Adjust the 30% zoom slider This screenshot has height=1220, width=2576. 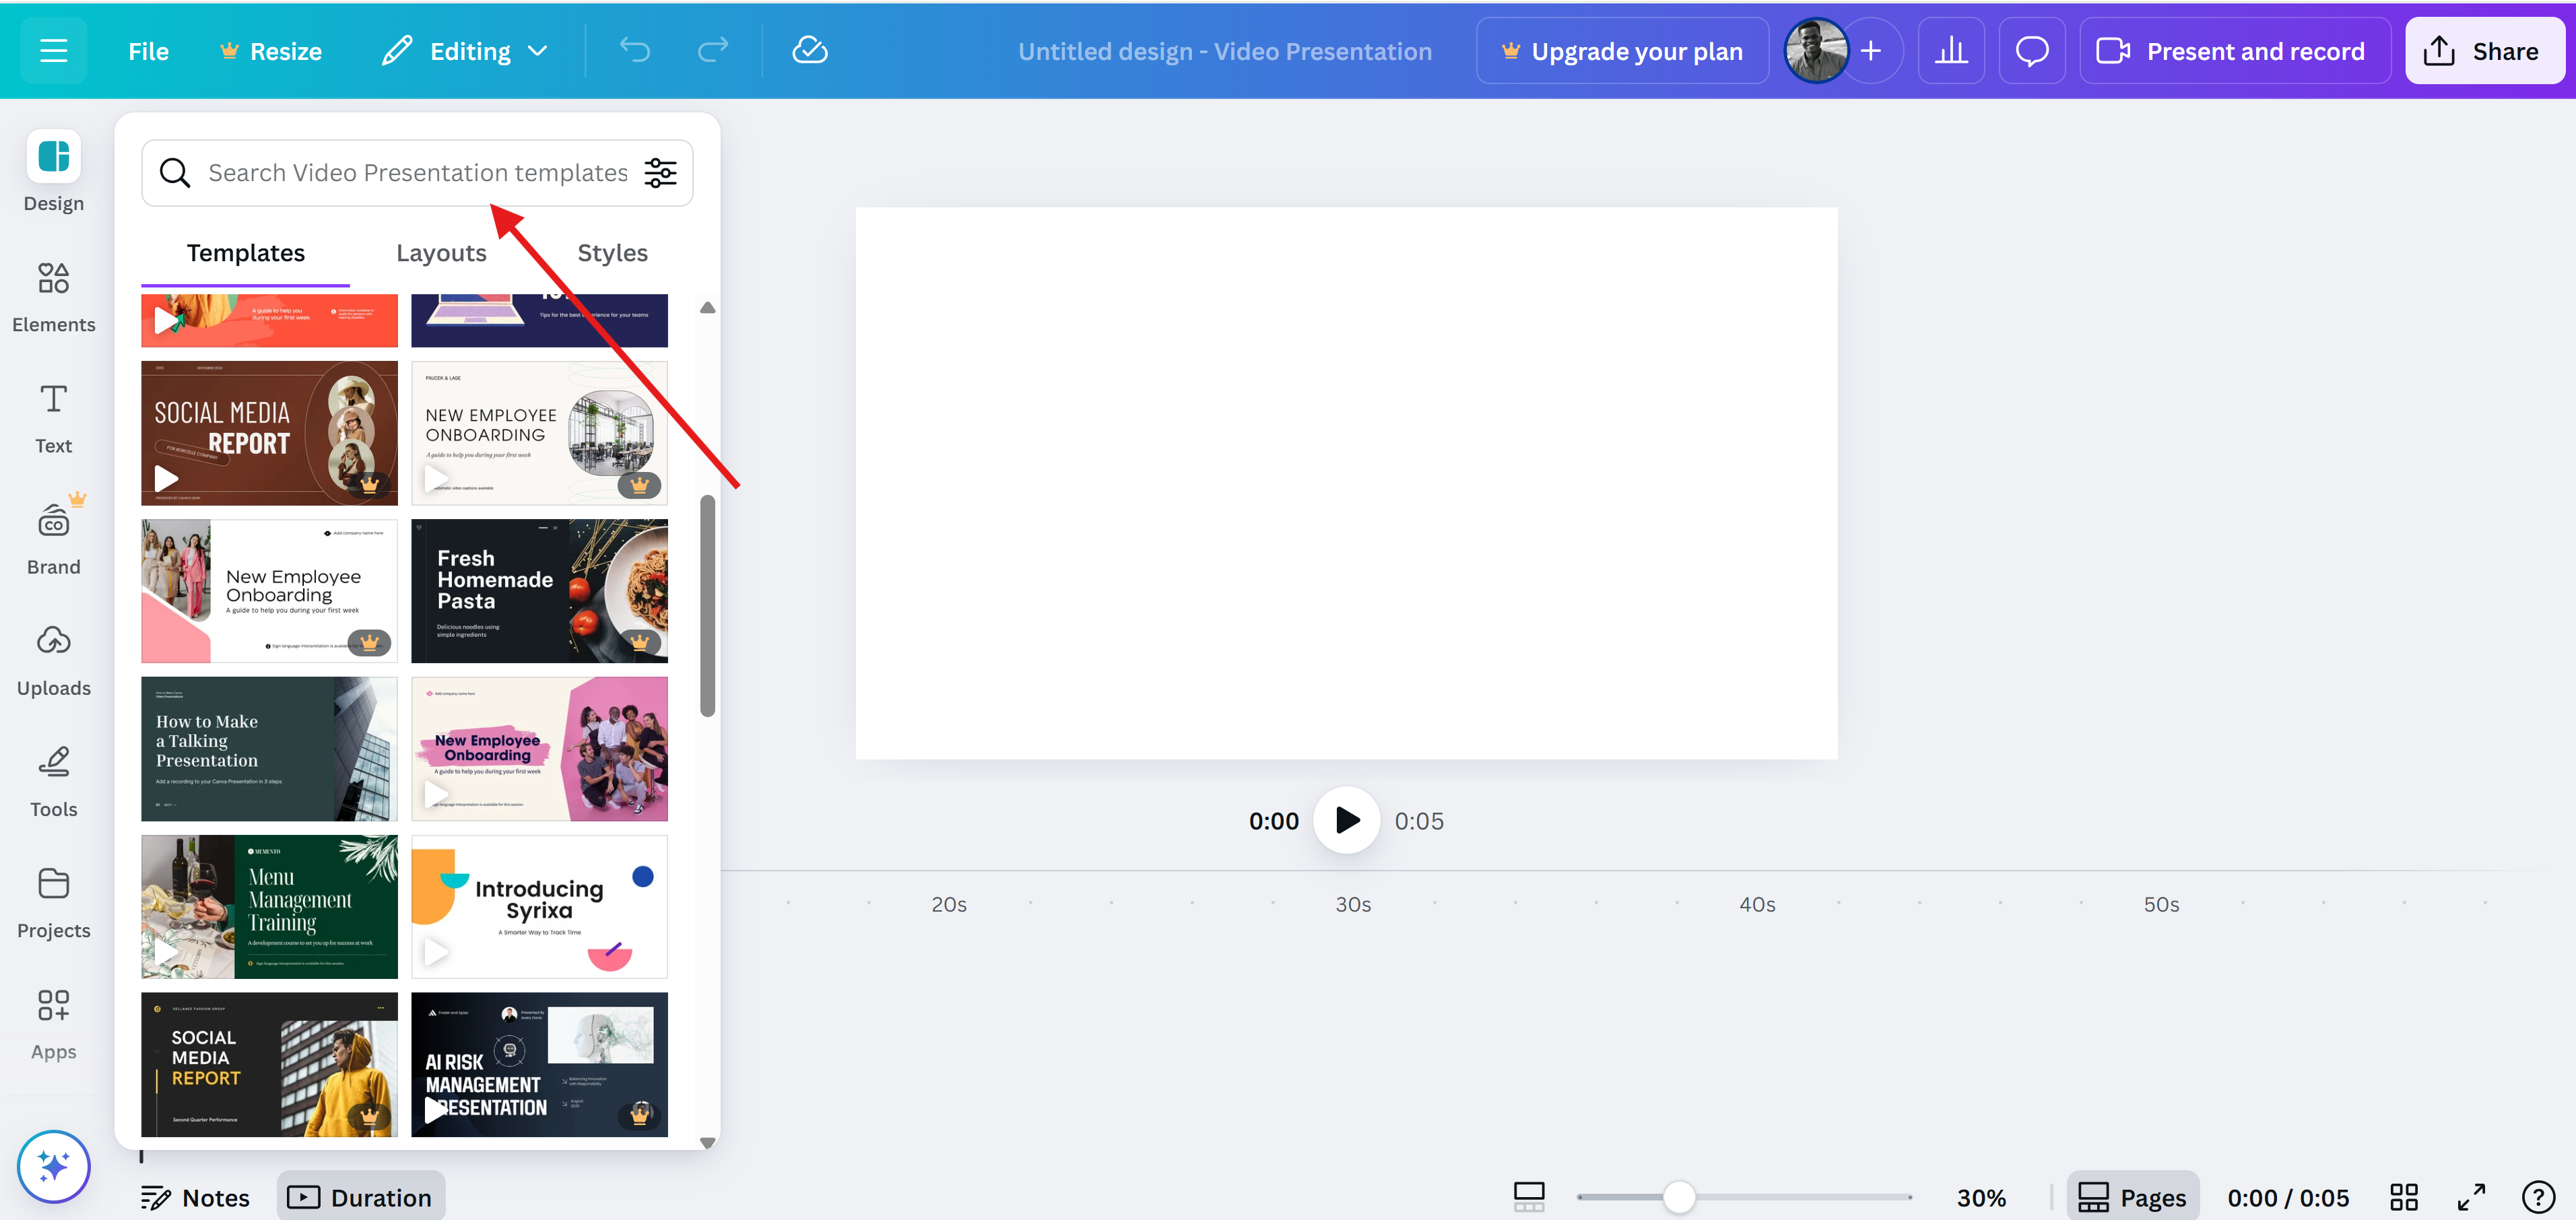pos(1681,1196)
